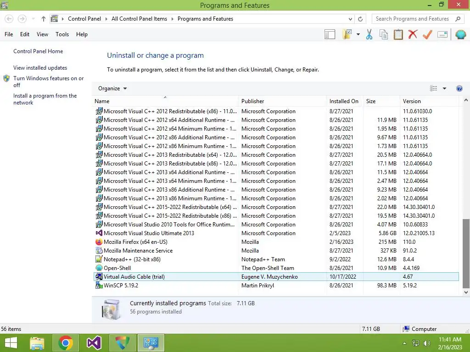Open the Move To folder icon dropdown arrow
Image resolution: width=470 pixels, height=352 pixels.
click(358, 34)
